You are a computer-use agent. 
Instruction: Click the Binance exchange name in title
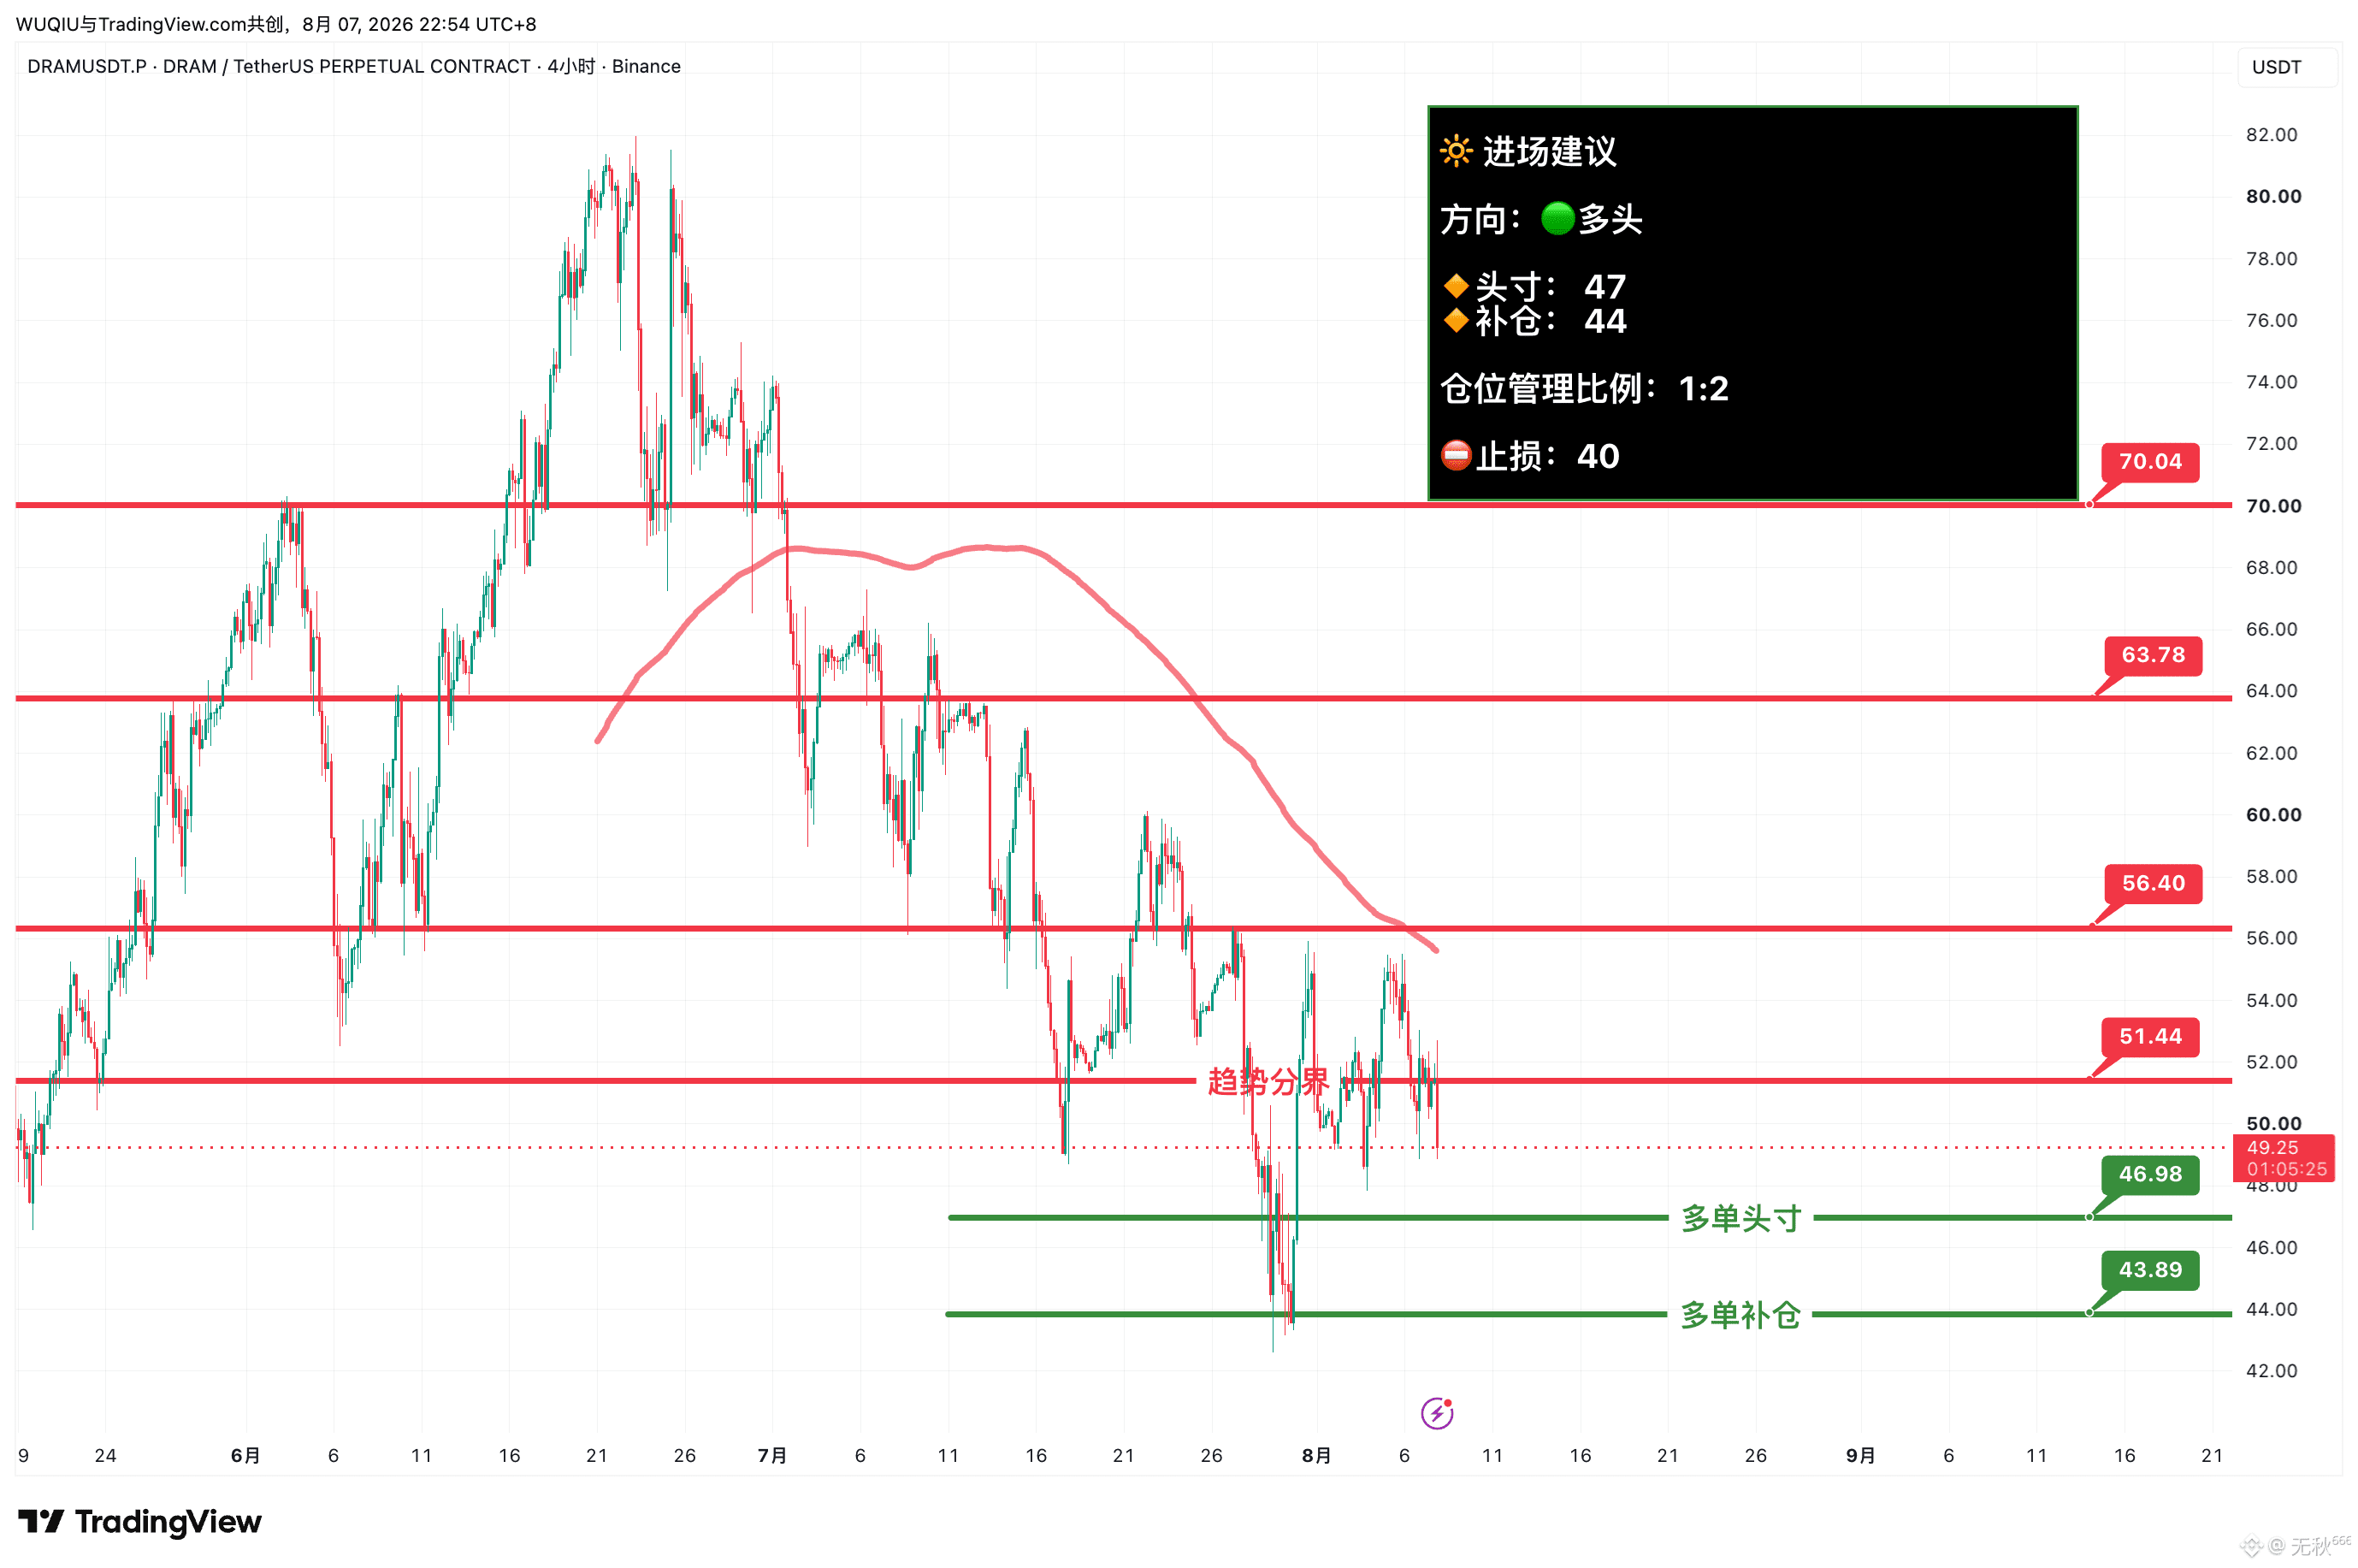[646, 66]
